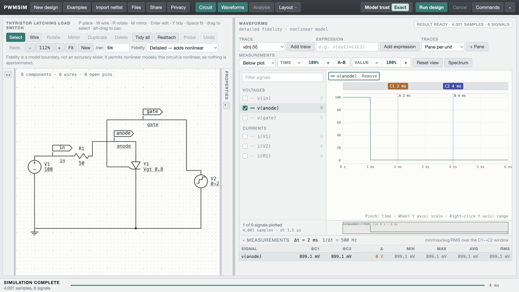The image size is (519, 292).
Task: Open the Layout dropdown menu
Action: pos(288,7)
